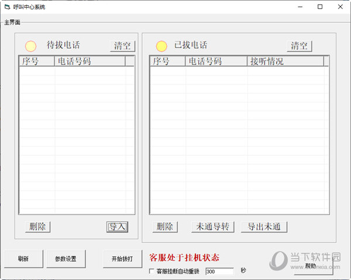
Task: Click the call center app icon in title bar
Action: [x=6, y=7]
